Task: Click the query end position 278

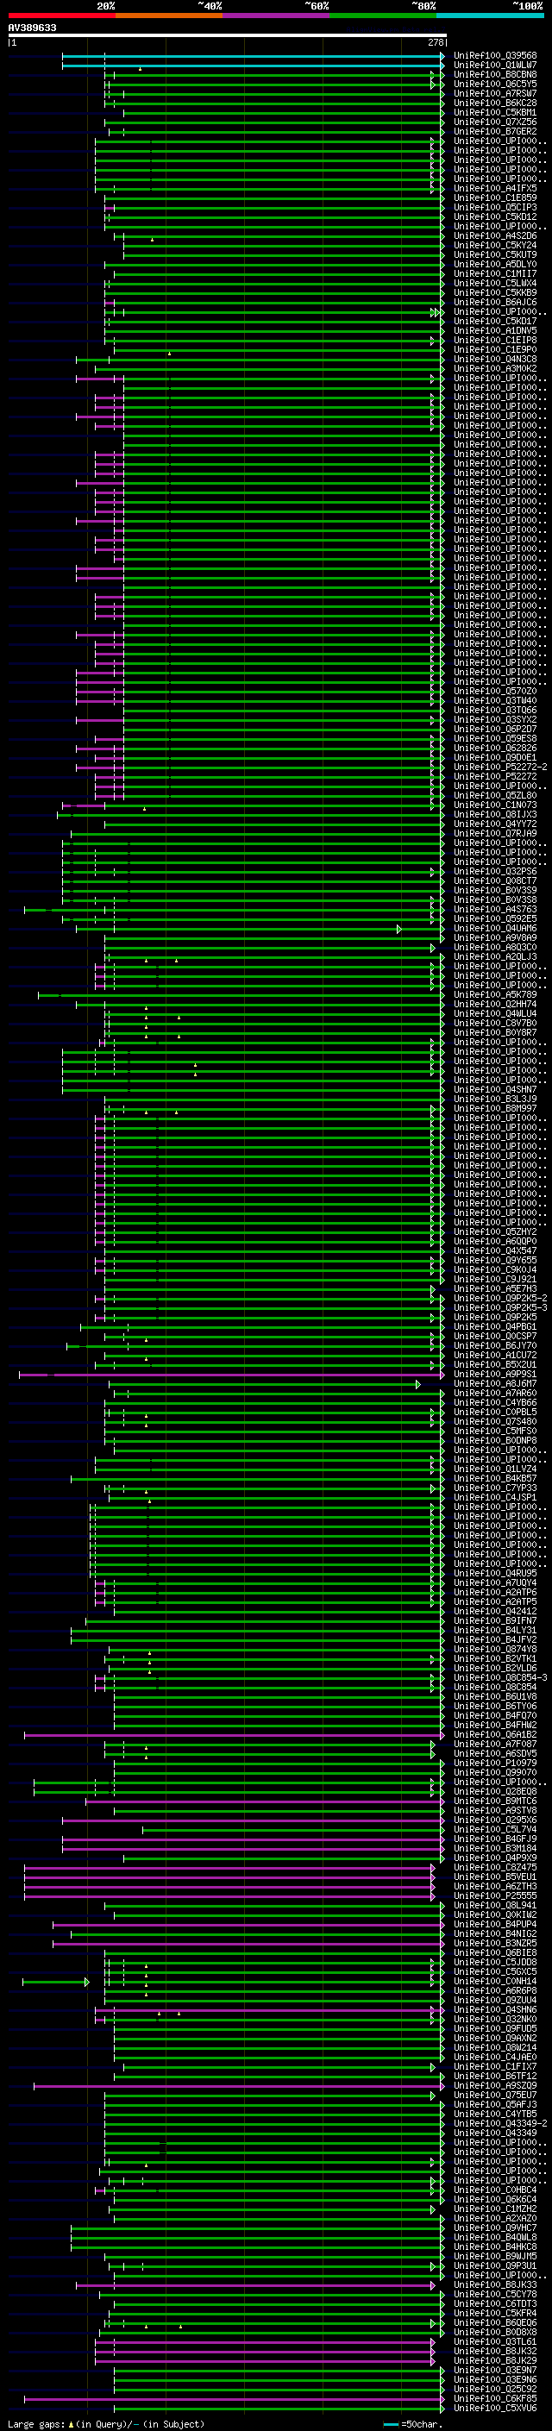Action: (x=436, y=42)
